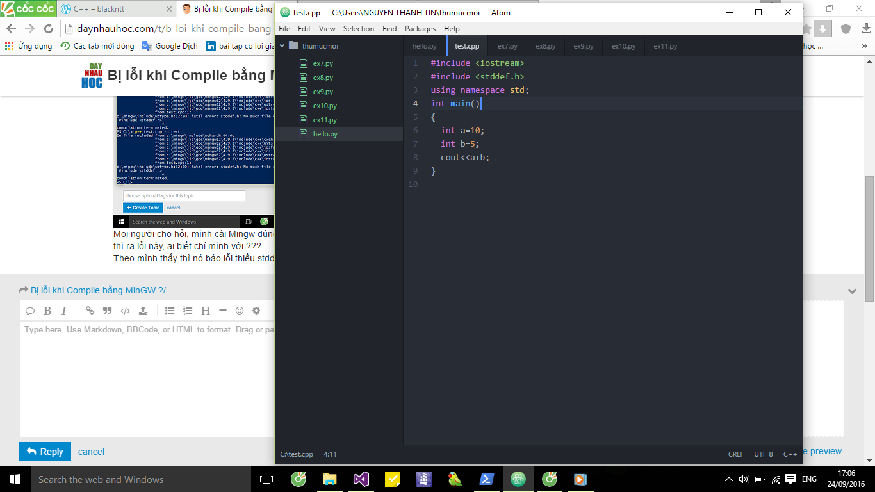This screenshot has width=875, height=492.
Task: Reload the page in the Cốc Cốc browser
Action: pyautogui.click(x=49, y=29)
